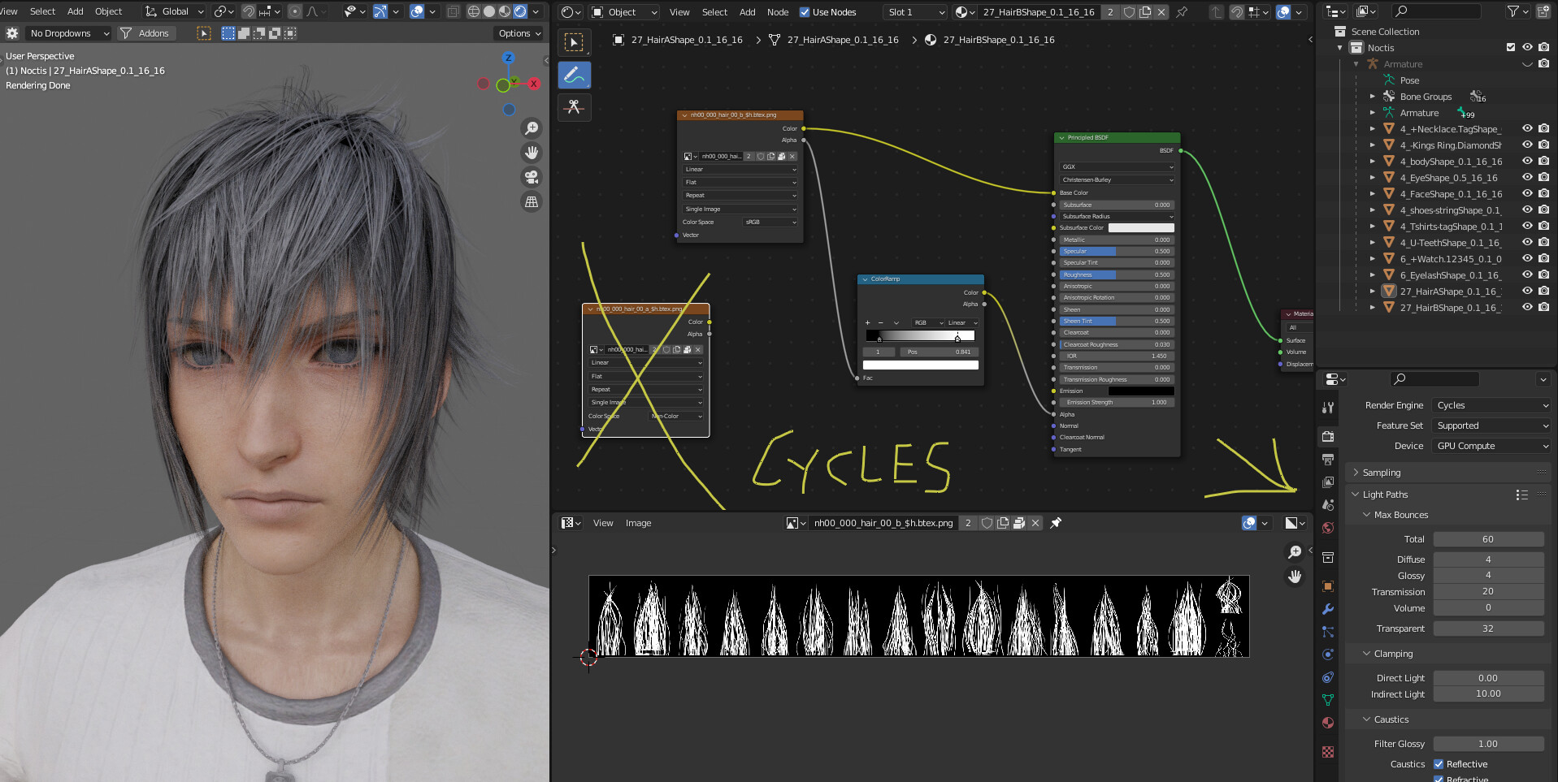1558x782 pixels.
Task: Open the Modifier properties wrench tab
Action: [1328, 609]
